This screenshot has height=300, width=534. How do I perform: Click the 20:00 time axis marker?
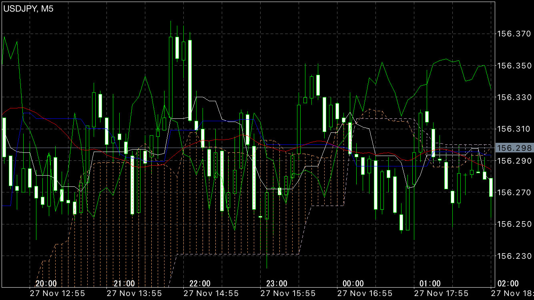(46, 284)
